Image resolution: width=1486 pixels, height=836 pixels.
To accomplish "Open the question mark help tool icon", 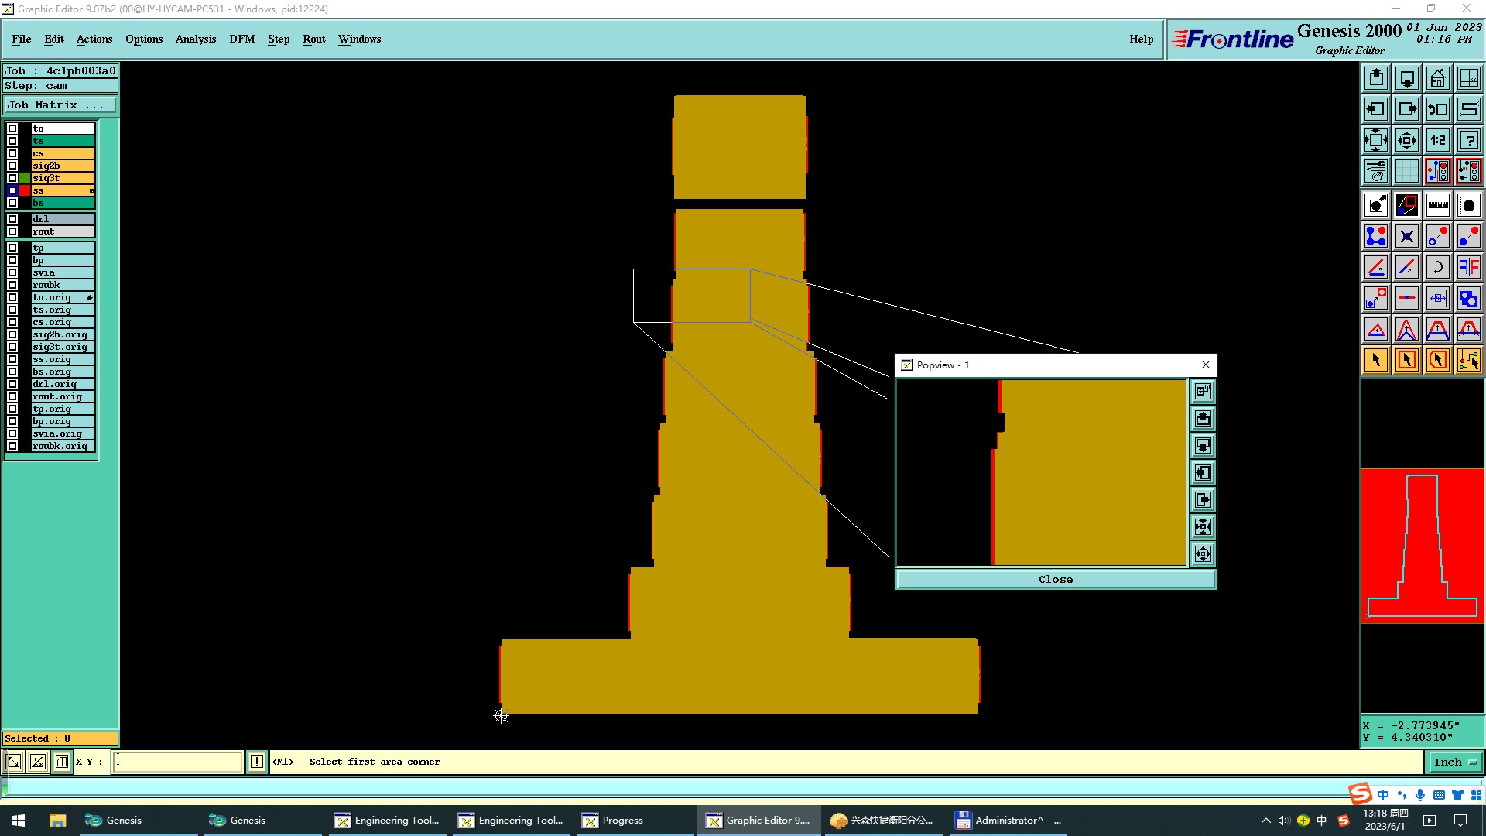I will [1468, 140].
